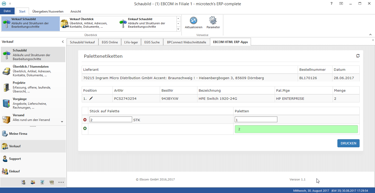
Task: Click the Stück auf Palette input field
Action: pyautogui.click(x=111, y=119)
